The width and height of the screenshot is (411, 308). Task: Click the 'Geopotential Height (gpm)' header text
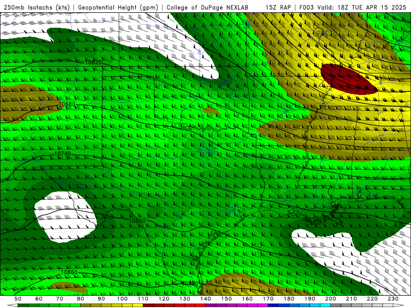(x=118, y=7)
